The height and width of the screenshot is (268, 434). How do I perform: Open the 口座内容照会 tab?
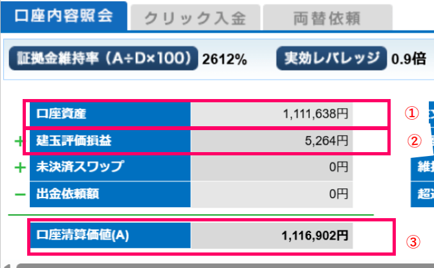[x=62, y=16]
